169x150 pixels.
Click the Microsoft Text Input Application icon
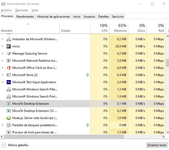pos(8,82)
